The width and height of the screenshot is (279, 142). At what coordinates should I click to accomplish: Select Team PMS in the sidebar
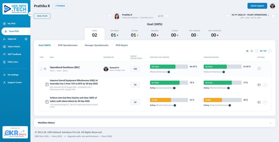click(x=16, y=31)
